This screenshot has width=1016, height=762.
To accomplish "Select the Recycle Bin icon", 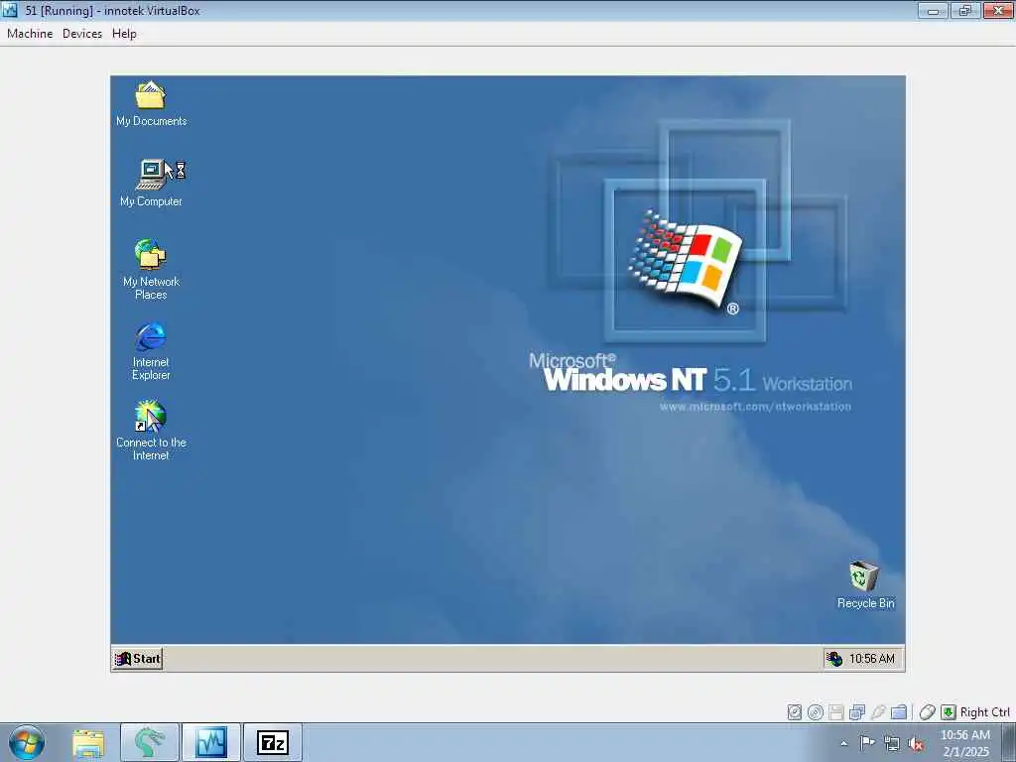I will pos(865,585).
